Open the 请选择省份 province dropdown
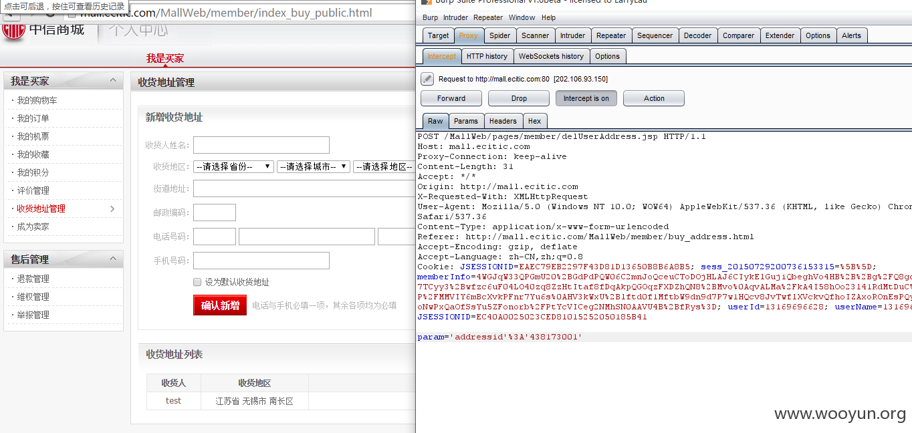 233,166
